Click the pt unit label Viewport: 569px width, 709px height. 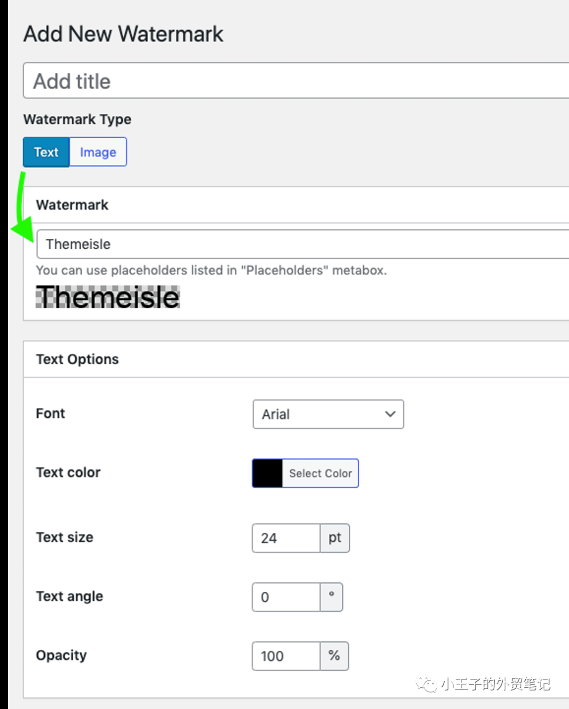click(x=335, y=538)
